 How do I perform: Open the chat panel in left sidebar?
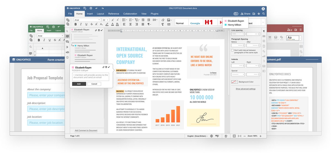(x=68, y=42)
